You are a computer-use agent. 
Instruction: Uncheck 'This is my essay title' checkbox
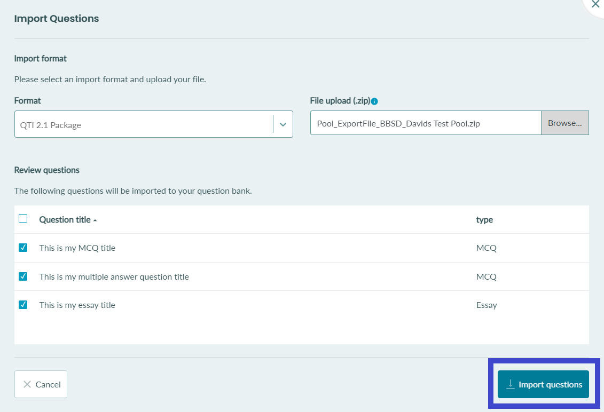23,305
